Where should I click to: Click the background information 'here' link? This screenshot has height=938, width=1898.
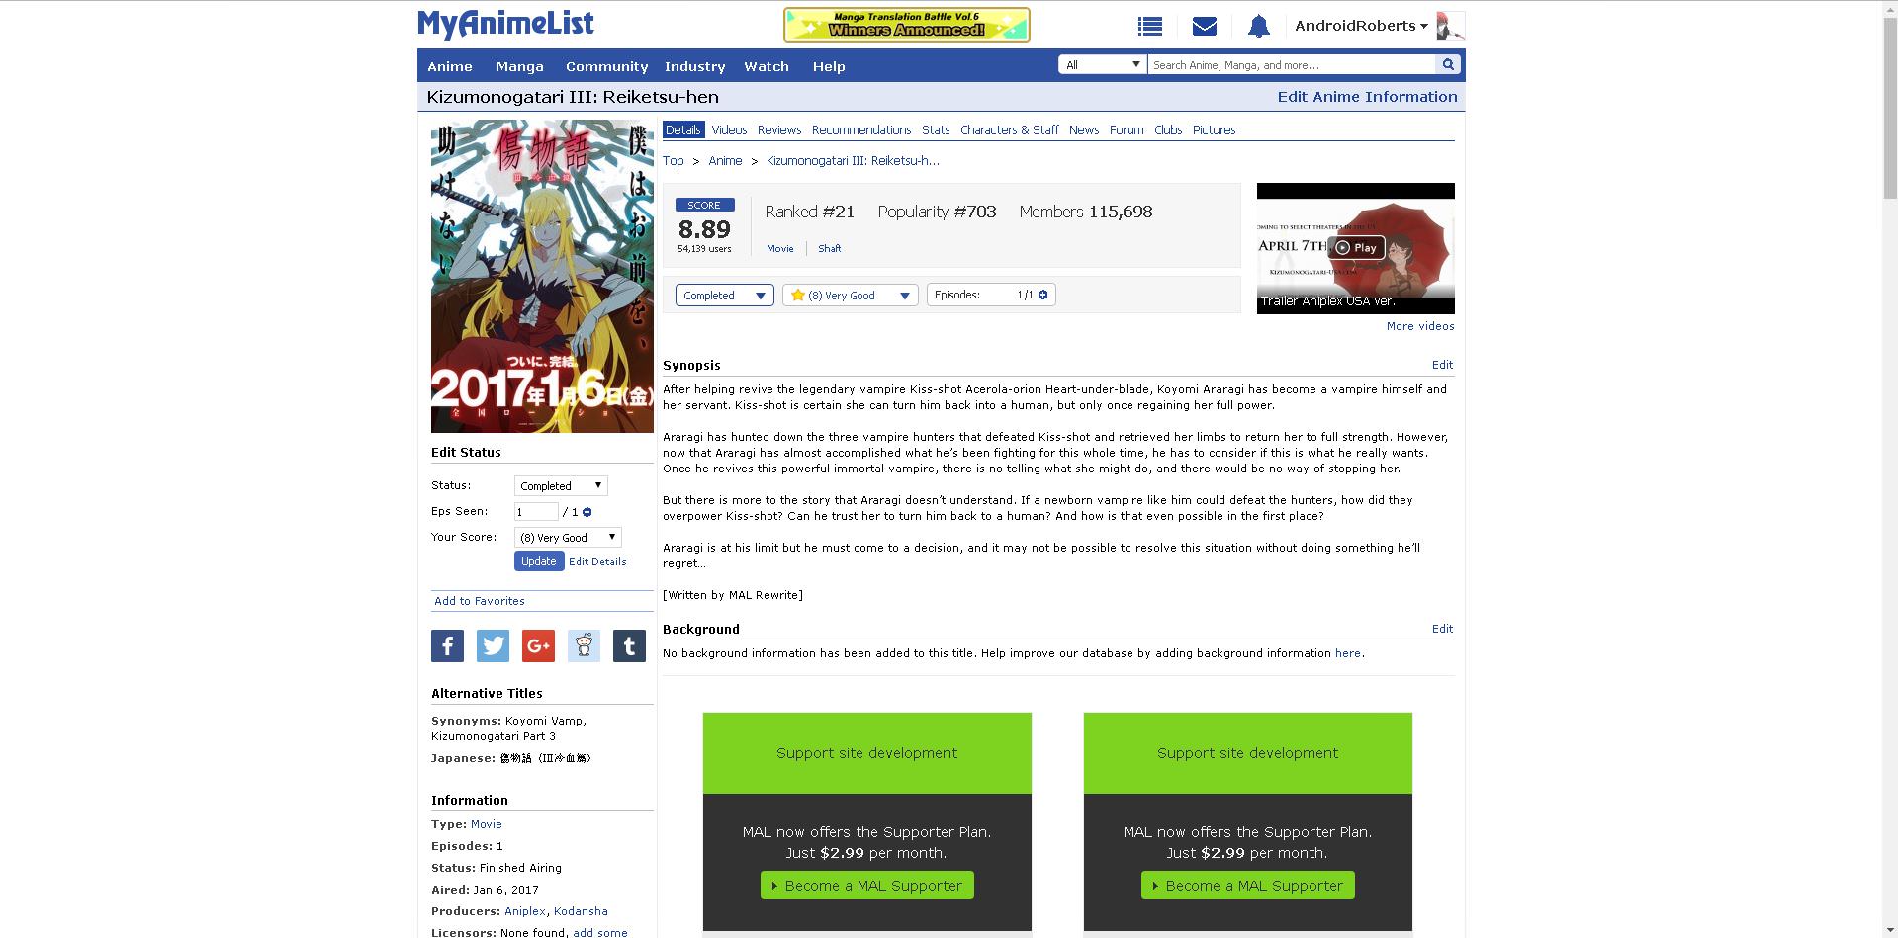[1347, 653]
